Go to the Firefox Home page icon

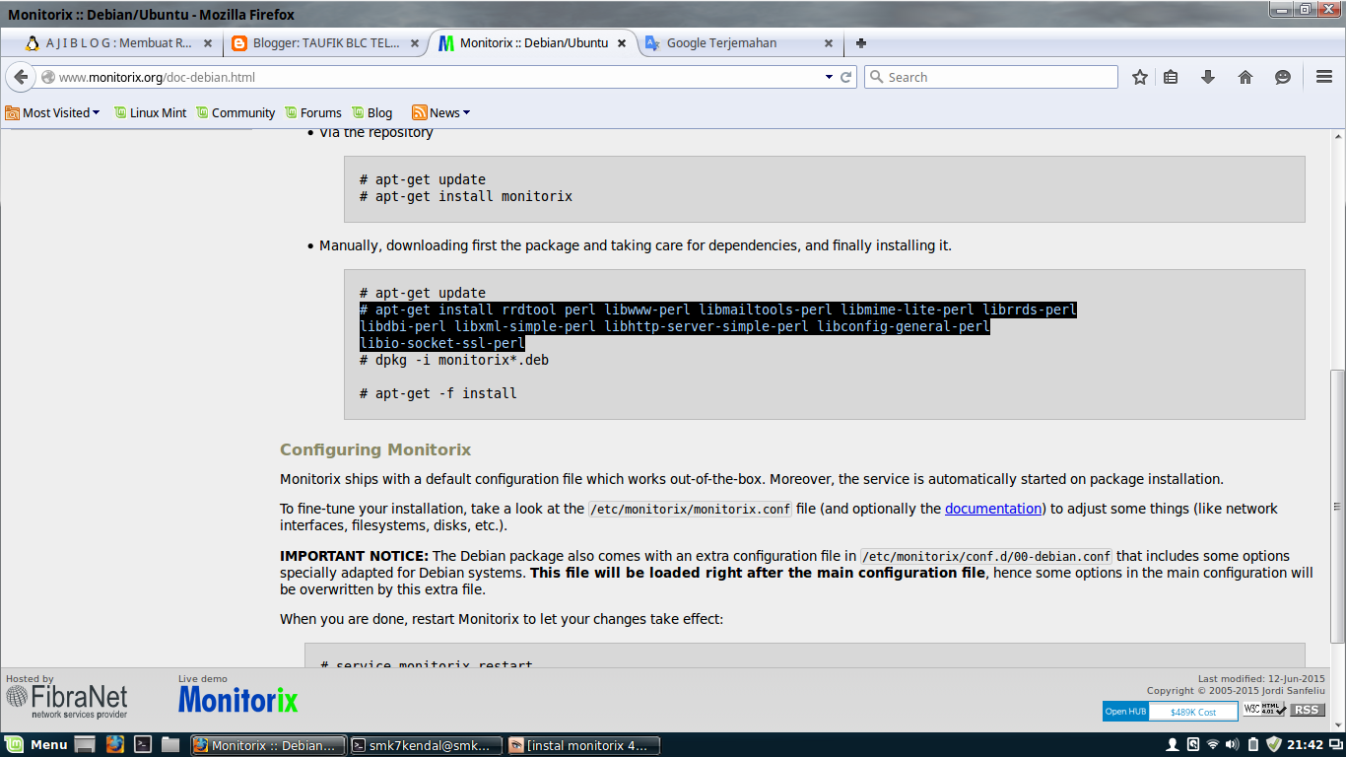coord(1245,77)
